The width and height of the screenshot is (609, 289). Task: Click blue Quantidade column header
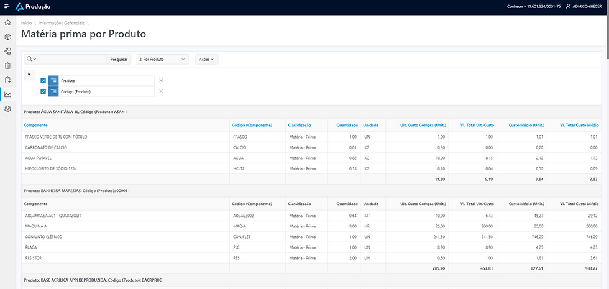tap(347, 125)
